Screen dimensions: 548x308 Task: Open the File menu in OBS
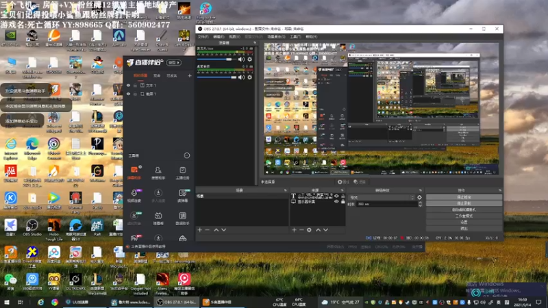pyautogui.click(x=203, y=37)
